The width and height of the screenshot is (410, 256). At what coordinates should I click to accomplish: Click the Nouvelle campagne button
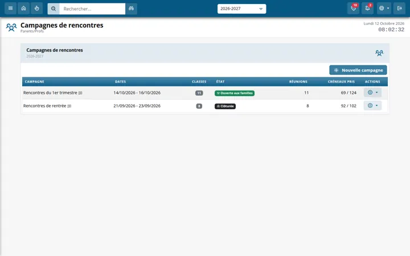(x=358, y=70)
